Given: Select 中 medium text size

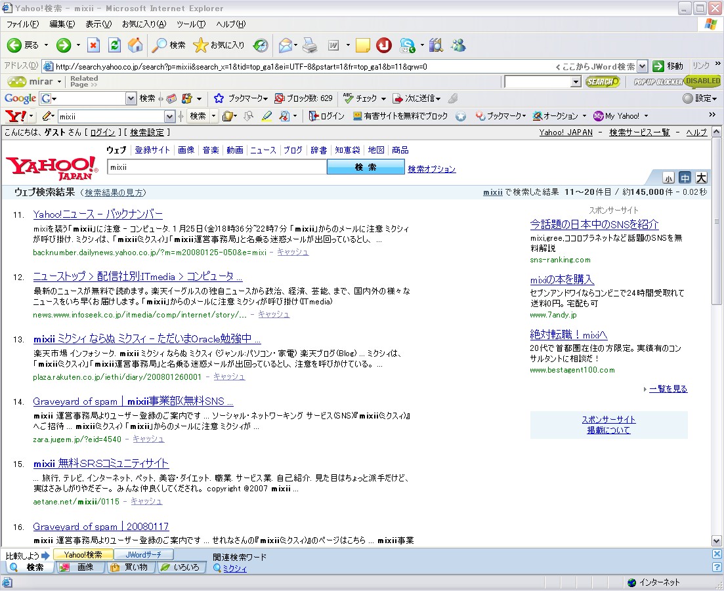Looking at the screenshot, I should tap(685, 178).
